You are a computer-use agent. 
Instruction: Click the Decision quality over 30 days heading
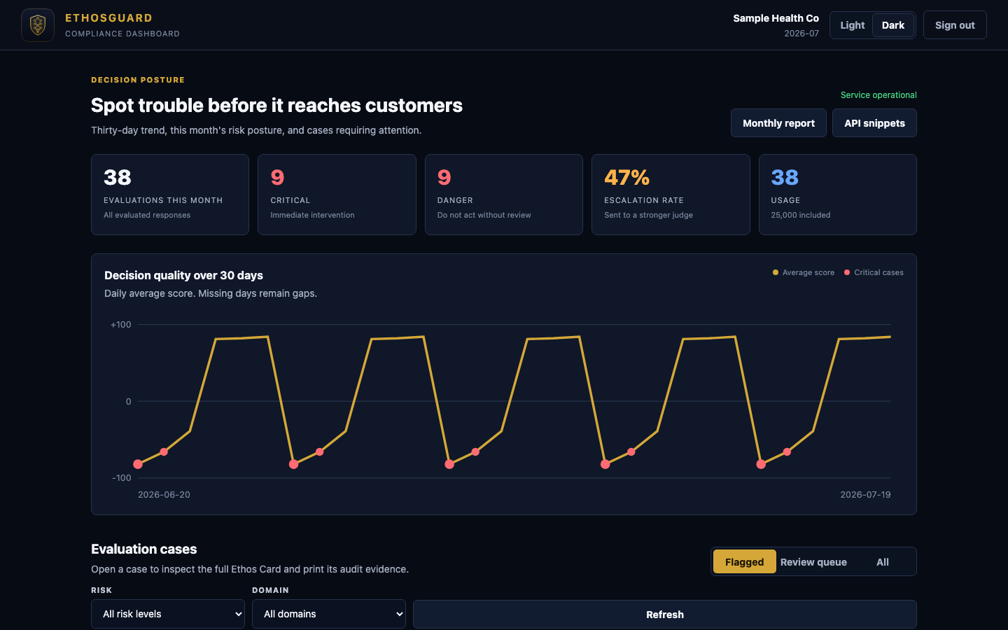pos(183,275)
